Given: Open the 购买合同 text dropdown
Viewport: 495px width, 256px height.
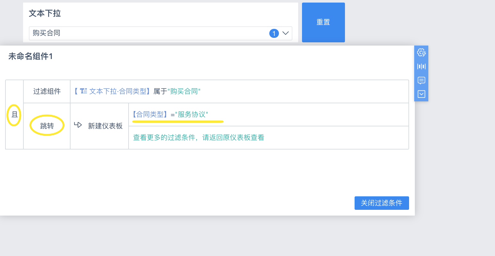Looking at the screenshot, I should click(x=160, y=33).
